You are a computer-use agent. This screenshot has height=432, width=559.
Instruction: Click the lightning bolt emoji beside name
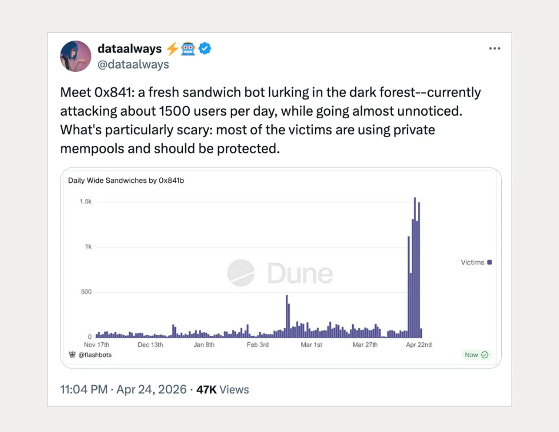173,49
